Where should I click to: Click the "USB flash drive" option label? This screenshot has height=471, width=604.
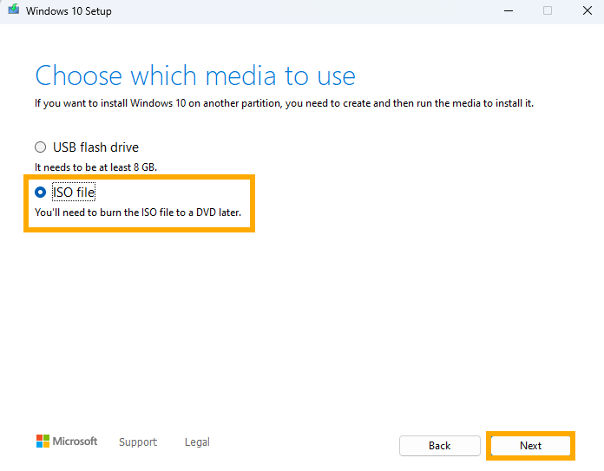tap(95, 147)
